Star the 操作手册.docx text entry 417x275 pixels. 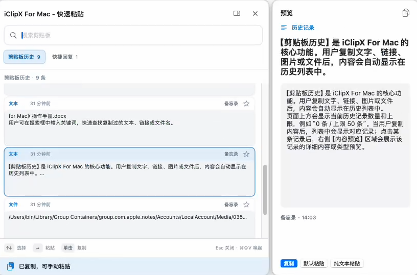click(x=246, y=104)
